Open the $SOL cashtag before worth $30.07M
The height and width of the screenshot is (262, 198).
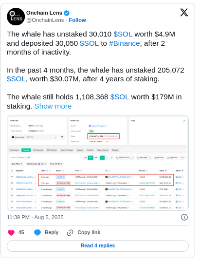16,79
